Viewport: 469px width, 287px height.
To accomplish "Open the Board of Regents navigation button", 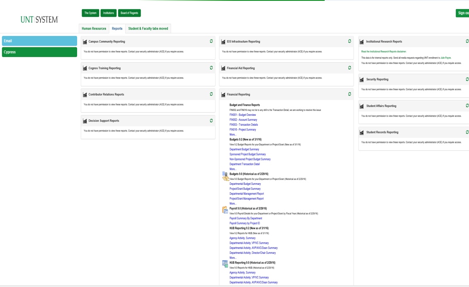I will coord(129,13).
